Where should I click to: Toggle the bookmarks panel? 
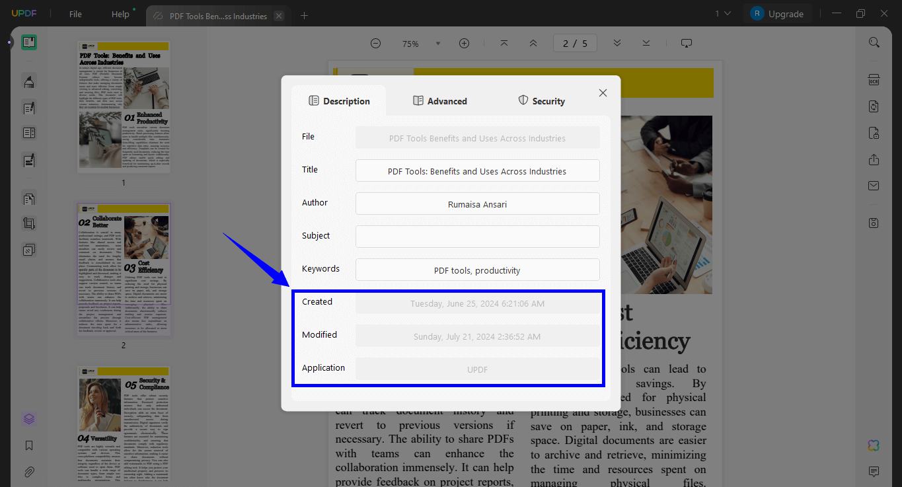pos(29,445)
